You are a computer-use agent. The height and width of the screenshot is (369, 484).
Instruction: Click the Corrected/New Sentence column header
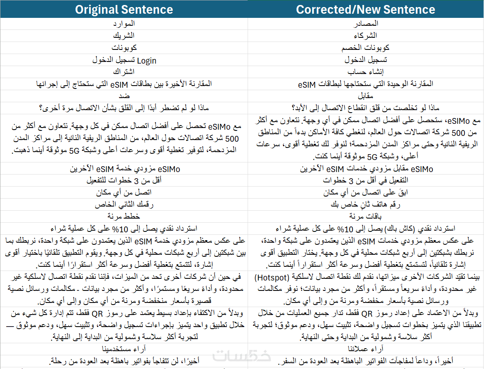click(x=366, y=9)
